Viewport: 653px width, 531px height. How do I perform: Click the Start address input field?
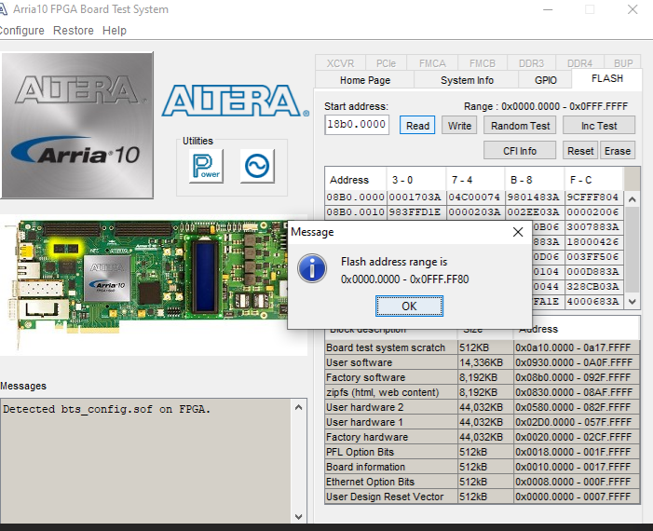click(x=357, y=125)
